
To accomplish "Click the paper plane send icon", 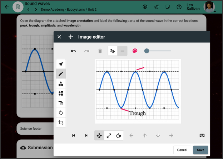I will (x=156, y=7).
